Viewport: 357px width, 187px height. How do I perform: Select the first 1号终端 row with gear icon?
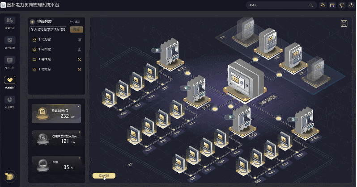[56, 40]
